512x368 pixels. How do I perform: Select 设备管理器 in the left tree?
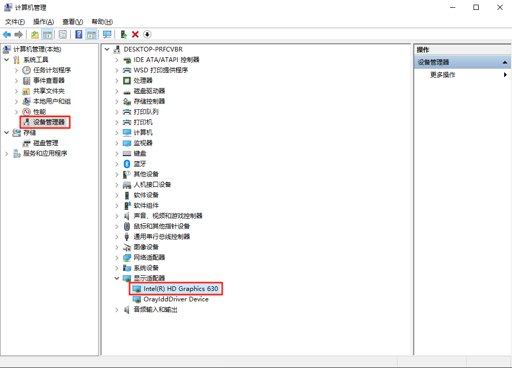(x=49, y=122)
